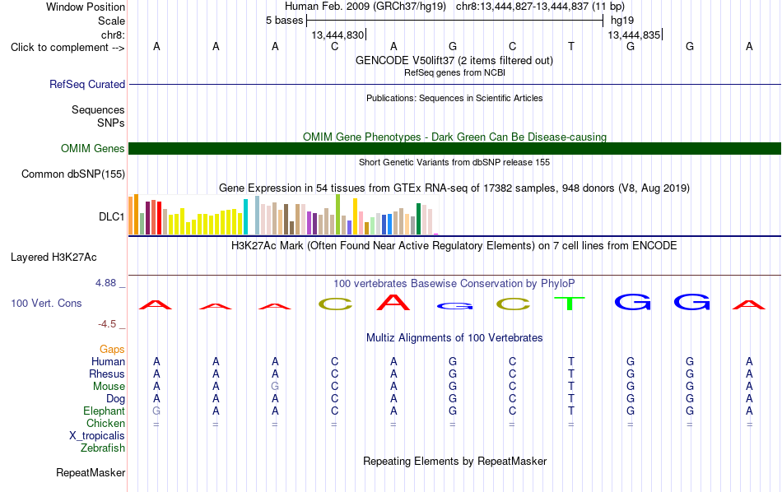
Task: Click 'OMIM Gene Phenotypes' green title text
Action: click(x=454, y=137)
